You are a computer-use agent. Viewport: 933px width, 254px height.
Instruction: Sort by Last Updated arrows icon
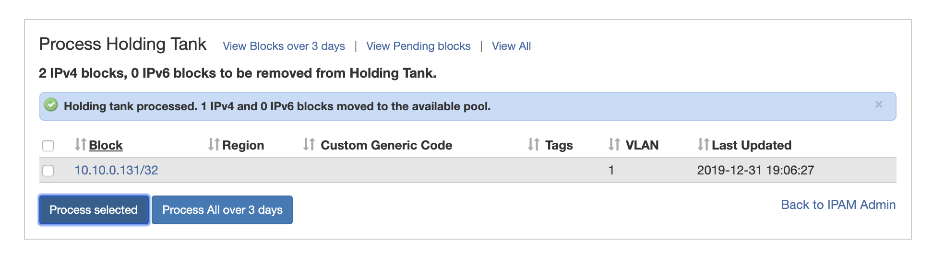tap(703, 145)
